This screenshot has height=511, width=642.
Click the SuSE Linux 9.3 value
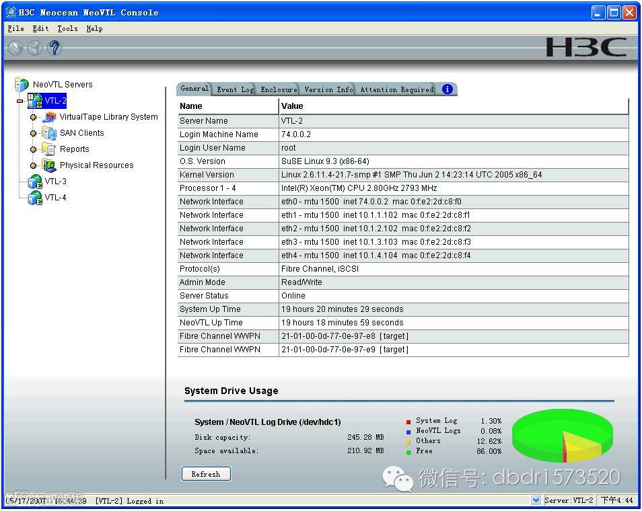click(325, 161)
